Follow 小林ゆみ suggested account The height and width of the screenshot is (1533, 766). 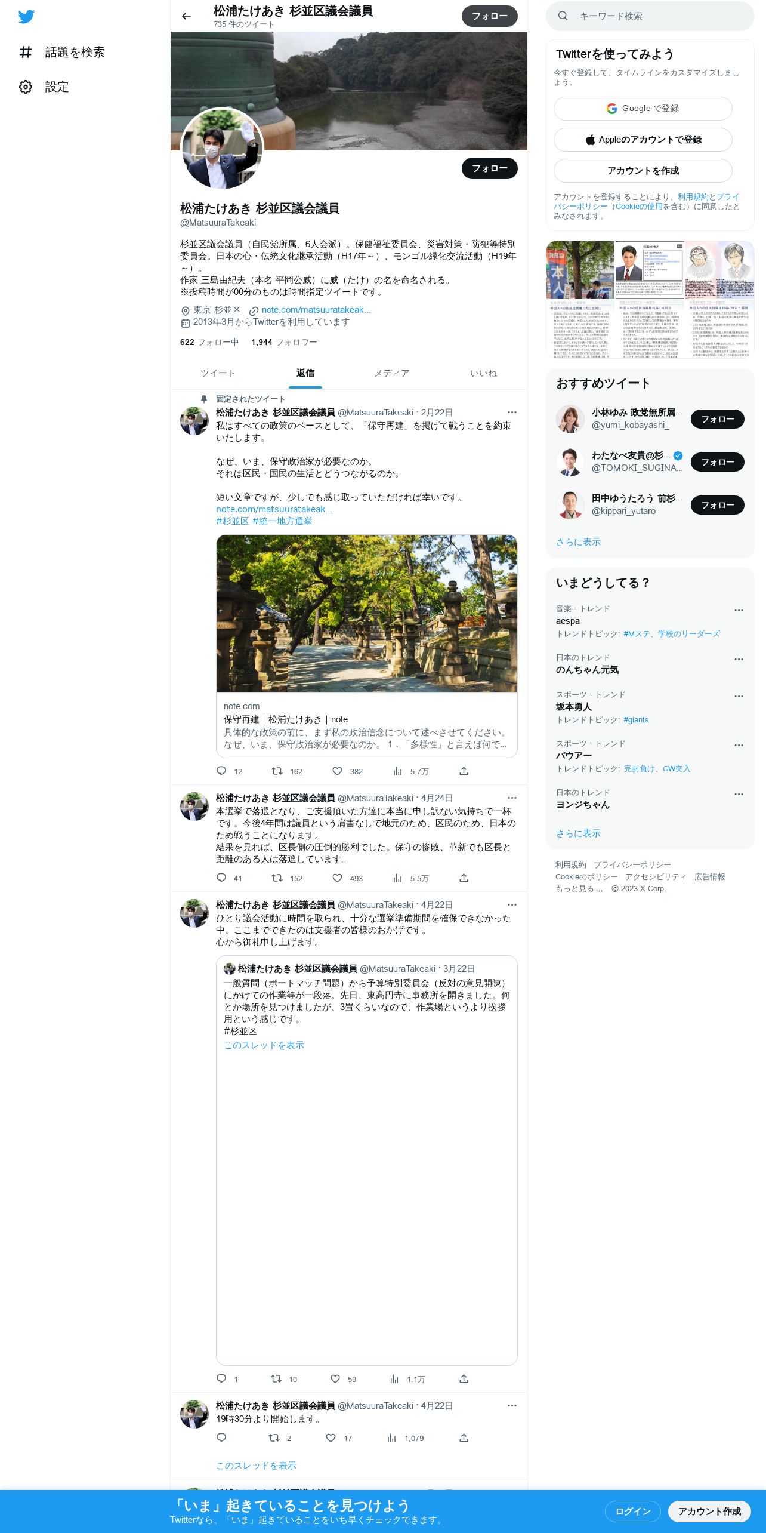click(x=718, y=419)
